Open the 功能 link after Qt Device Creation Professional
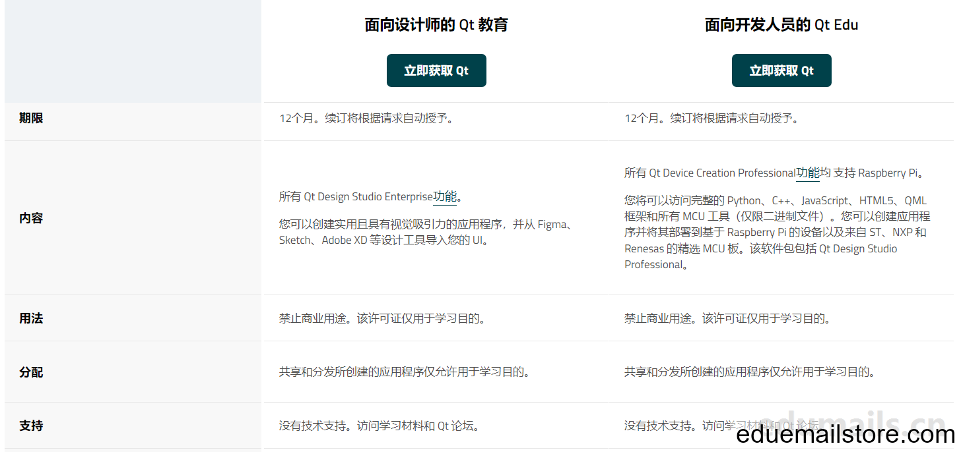The width and height of the screenshot is (961, 452). pos(808,173)
